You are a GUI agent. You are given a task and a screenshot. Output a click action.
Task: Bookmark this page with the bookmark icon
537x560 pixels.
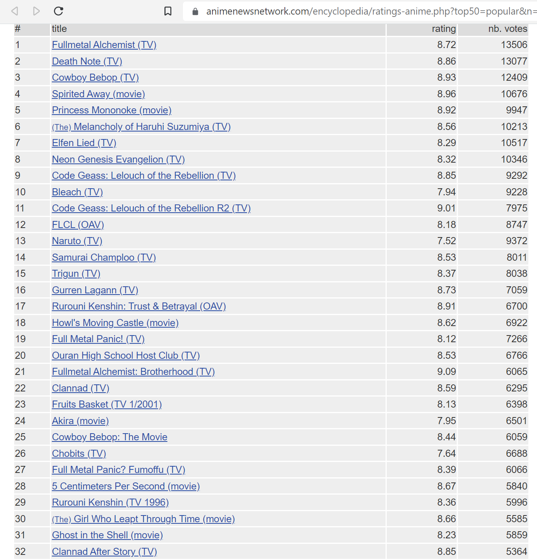click(168, 11)
